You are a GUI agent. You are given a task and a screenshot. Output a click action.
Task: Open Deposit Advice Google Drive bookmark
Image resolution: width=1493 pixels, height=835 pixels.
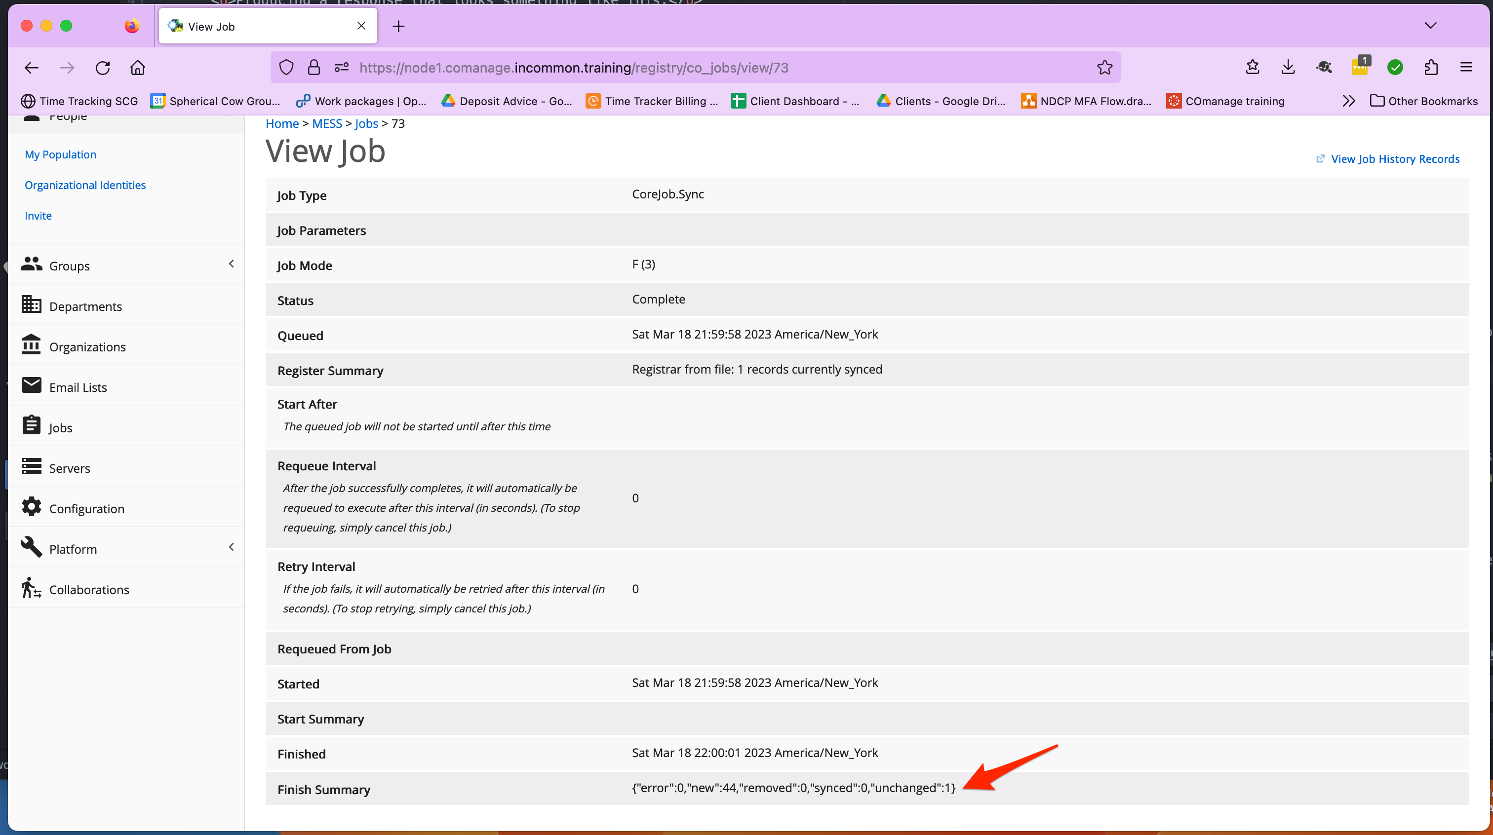(x=507, y=101)
